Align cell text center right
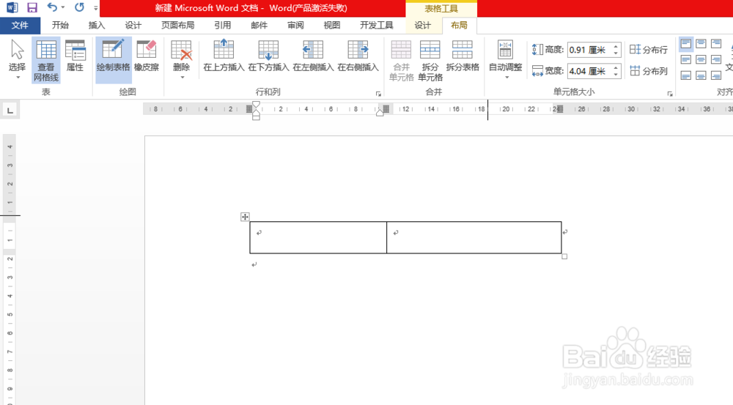Screen dimensions: 733x405 (x=715, y=59)
